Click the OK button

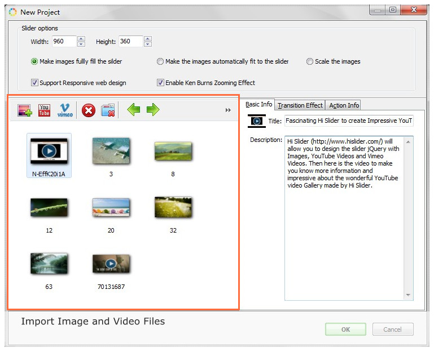point(345,329)
